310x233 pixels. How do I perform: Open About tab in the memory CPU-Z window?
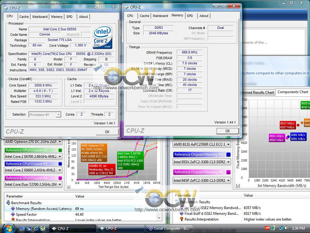click(204, 16)
